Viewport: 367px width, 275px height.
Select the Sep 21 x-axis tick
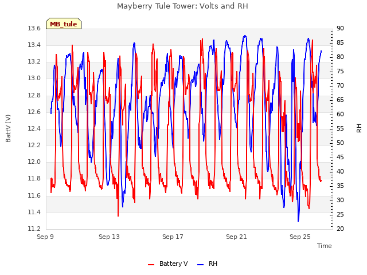pyautogui.click(x=236, y=237)
